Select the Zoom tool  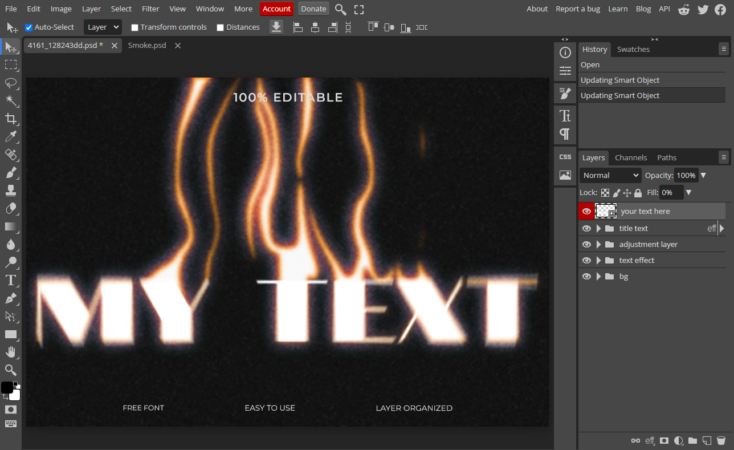point(11,370)
